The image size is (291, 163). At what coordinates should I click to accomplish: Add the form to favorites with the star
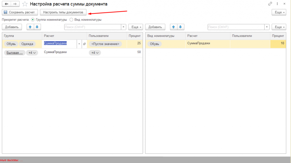point(25,4)
